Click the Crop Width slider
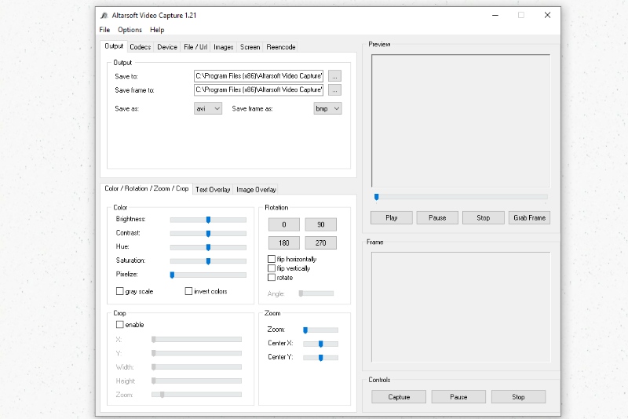The image size is (628, 419). (197, 367)
